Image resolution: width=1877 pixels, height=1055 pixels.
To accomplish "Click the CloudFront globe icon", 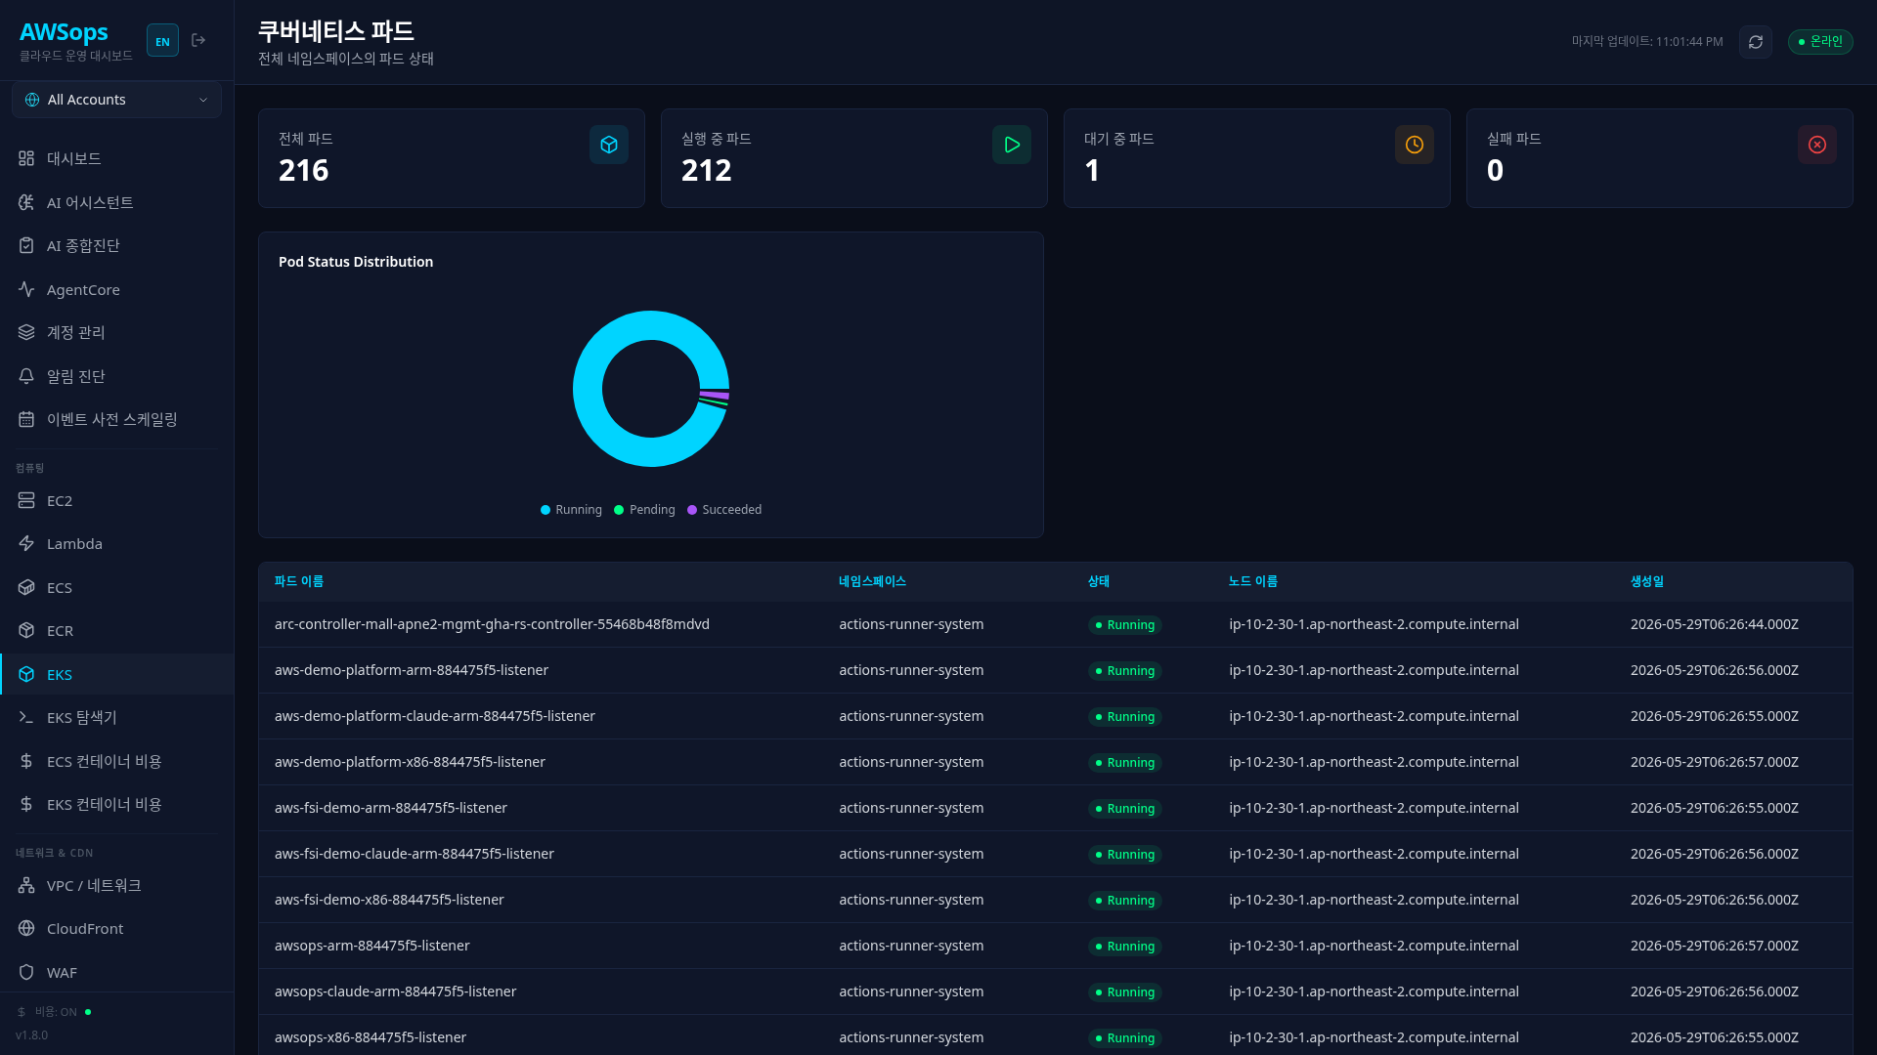I will coord(26,928).
